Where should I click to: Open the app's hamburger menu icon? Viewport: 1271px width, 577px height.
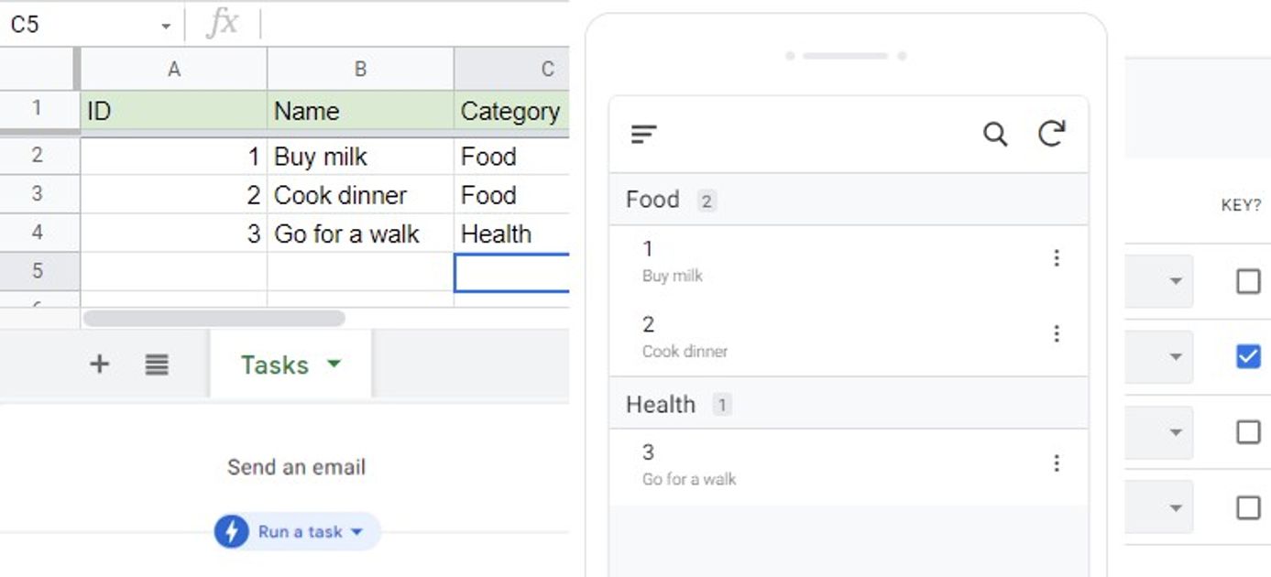tap(644, 135)
